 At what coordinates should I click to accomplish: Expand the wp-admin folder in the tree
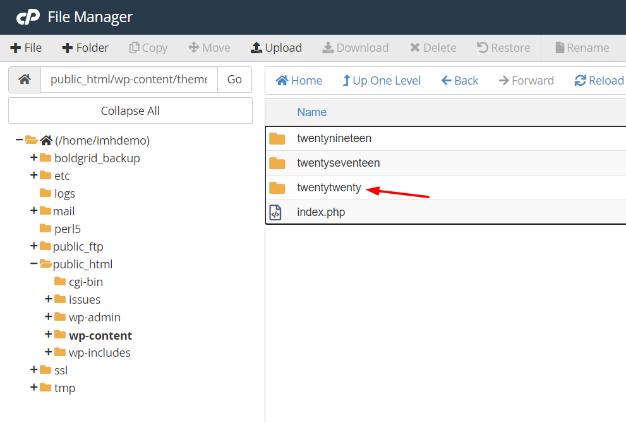point(48,317)
